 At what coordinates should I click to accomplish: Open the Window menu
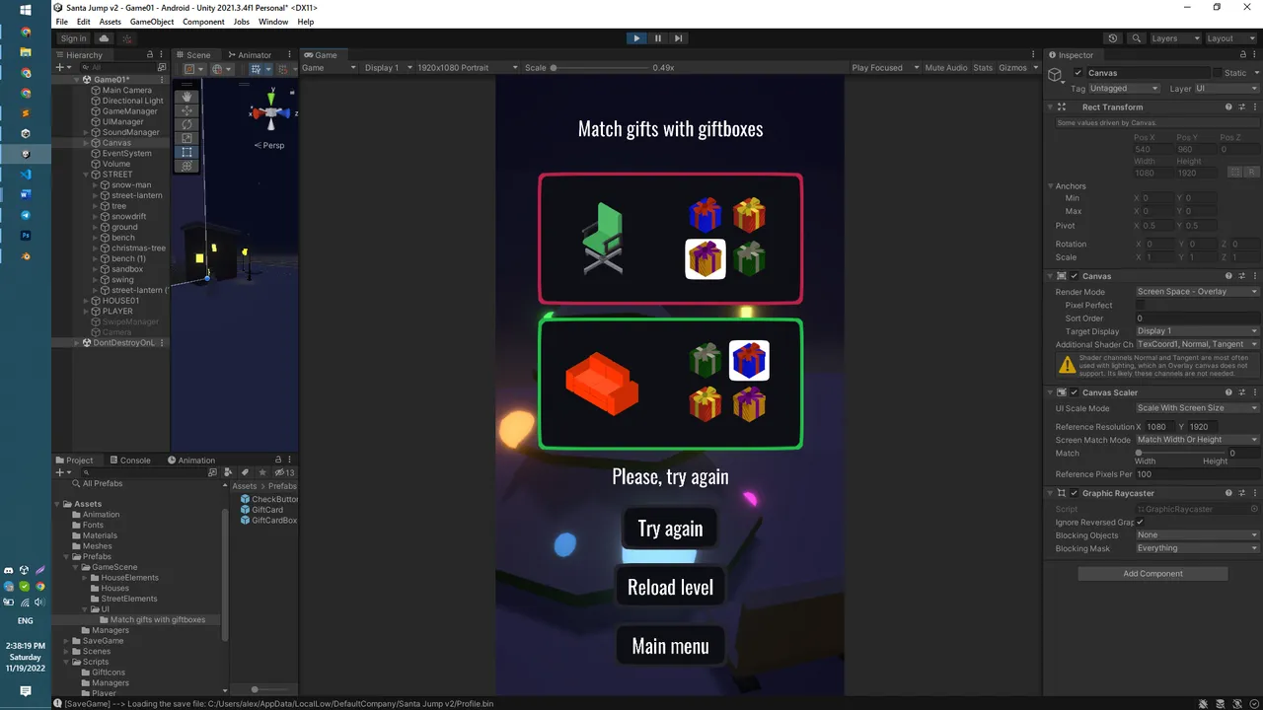tap(273, 22)
